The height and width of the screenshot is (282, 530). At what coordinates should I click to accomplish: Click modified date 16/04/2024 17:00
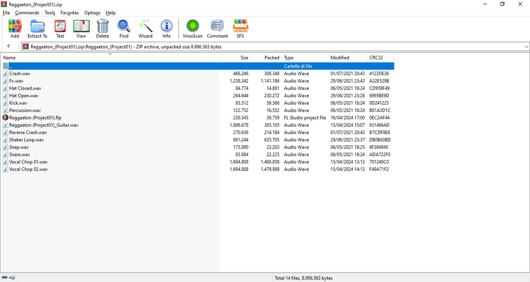click(348, 118)
